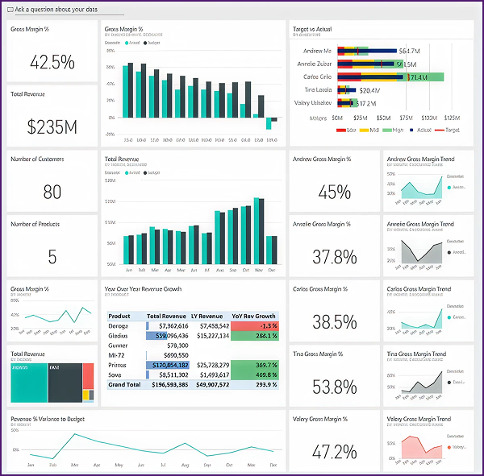The width and height of the screenshot is (484, 476).
Task: Open the Andrew Gross Margin Trend chart
Action: click(x=428, y=181)
